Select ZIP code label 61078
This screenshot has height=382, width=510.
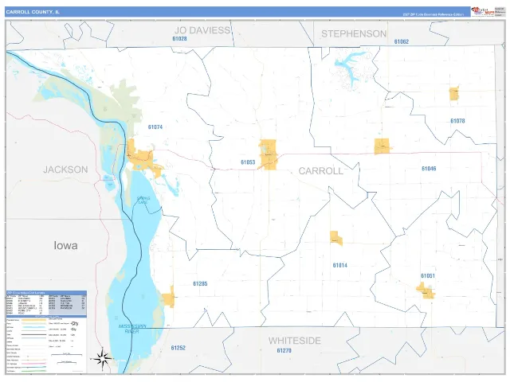pos(457,121)
